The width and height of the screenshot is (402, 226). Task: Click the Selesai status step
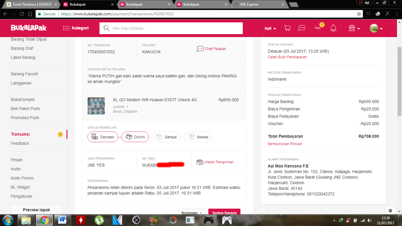tap(198, 137)
